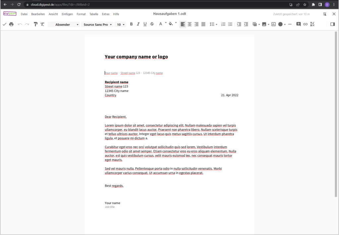The image size is (339, 235).
Task: Open the Ansicht menu
Action: pos(53,14)
